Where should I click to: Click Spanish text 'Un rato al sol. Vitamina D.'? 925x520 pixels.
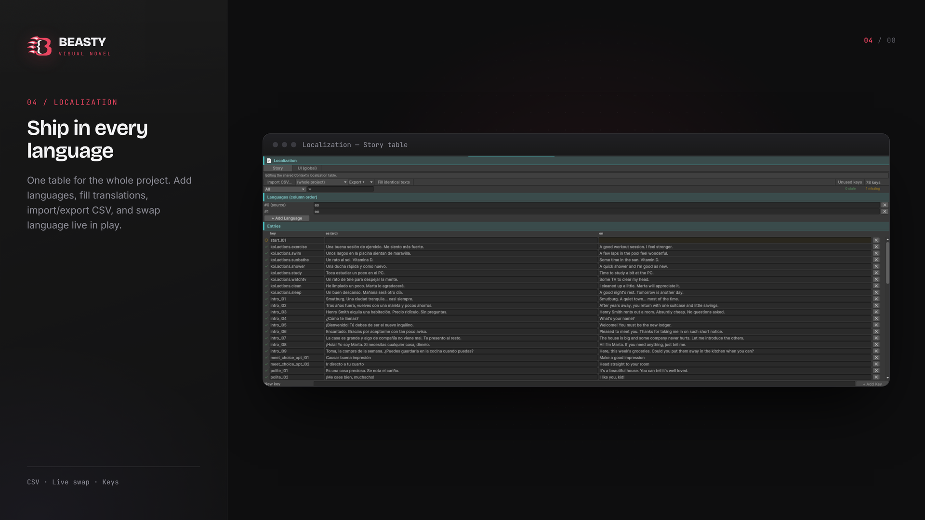[x=350, y=260]
